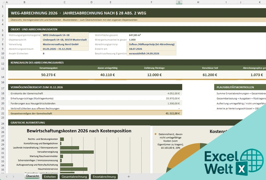This screenshot has height=180, width=266.
Task: Select row 22 header
Action: tap(3, 113)
